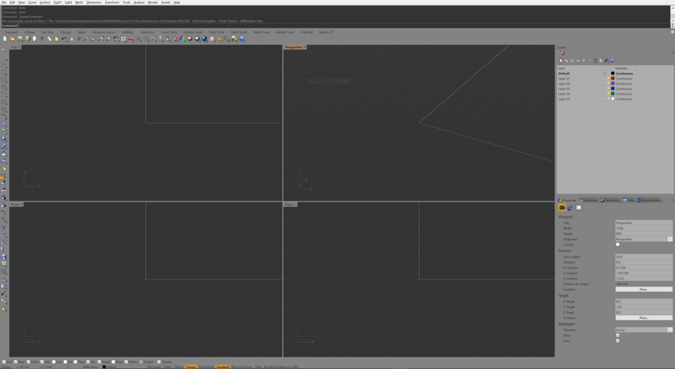Toggle the Vertex osnap checkbox

(126, 362)
